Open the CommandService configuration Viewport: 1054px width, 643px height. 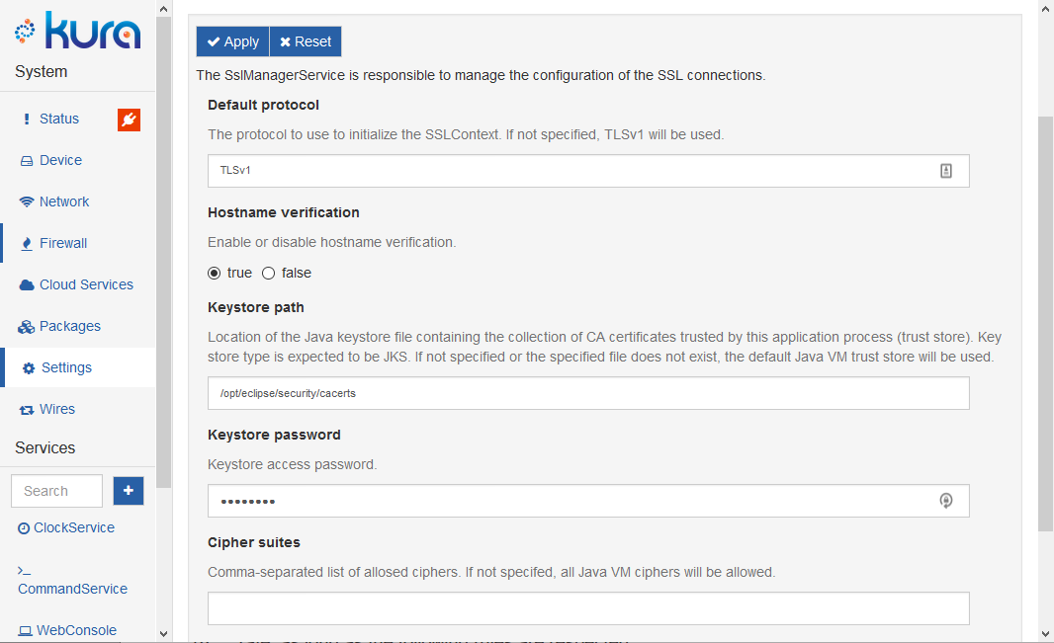coord(72,589)
